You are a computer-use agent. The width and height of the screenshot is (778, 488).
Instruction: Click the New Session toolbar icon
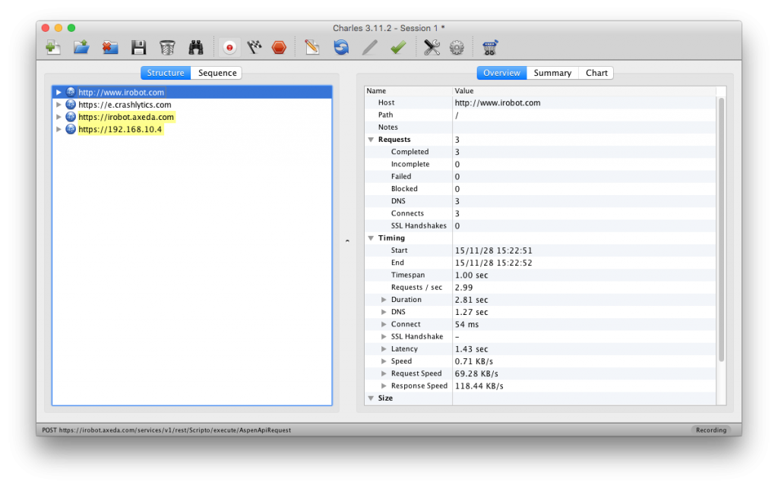[x=53, y=48]
